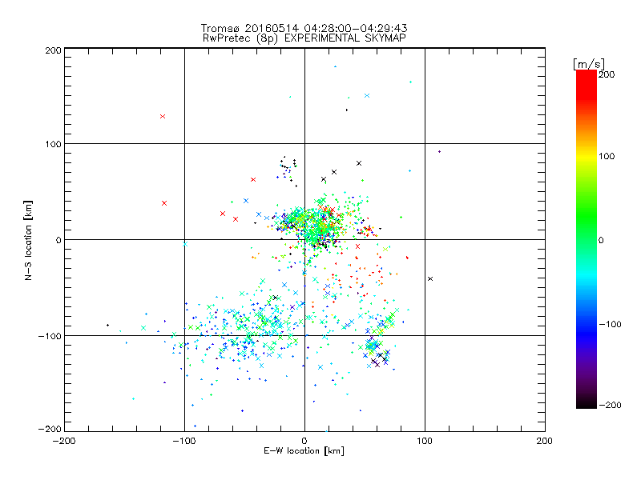This screenshot has width=641, height=480.
Task: Select the "N-S location [km]" axis label
Action: pyautogui.click(x=28, y=240)
